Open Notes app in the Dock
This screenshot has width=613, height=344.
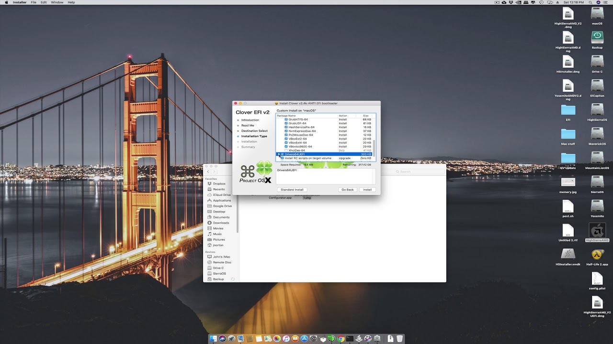259,339
